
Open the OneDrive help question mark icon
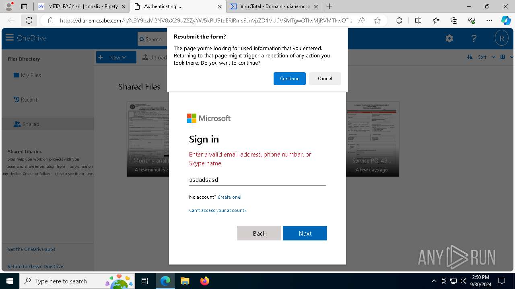(474, 38)
